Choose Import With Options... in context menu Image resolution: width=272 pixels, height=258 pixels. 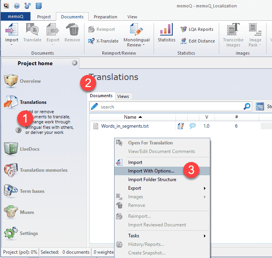click(x=162, y=171)
